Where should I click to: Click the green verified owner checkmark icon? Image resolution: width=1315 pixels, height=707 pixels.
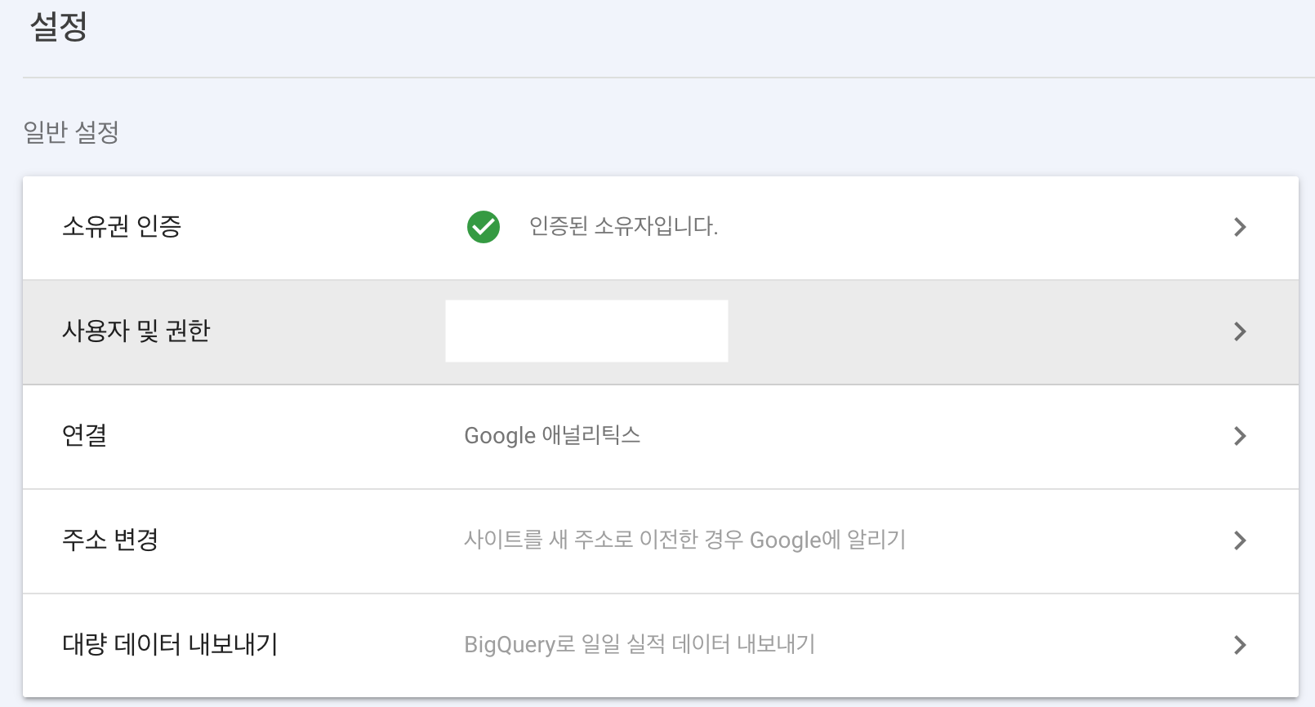click(484, 228)
